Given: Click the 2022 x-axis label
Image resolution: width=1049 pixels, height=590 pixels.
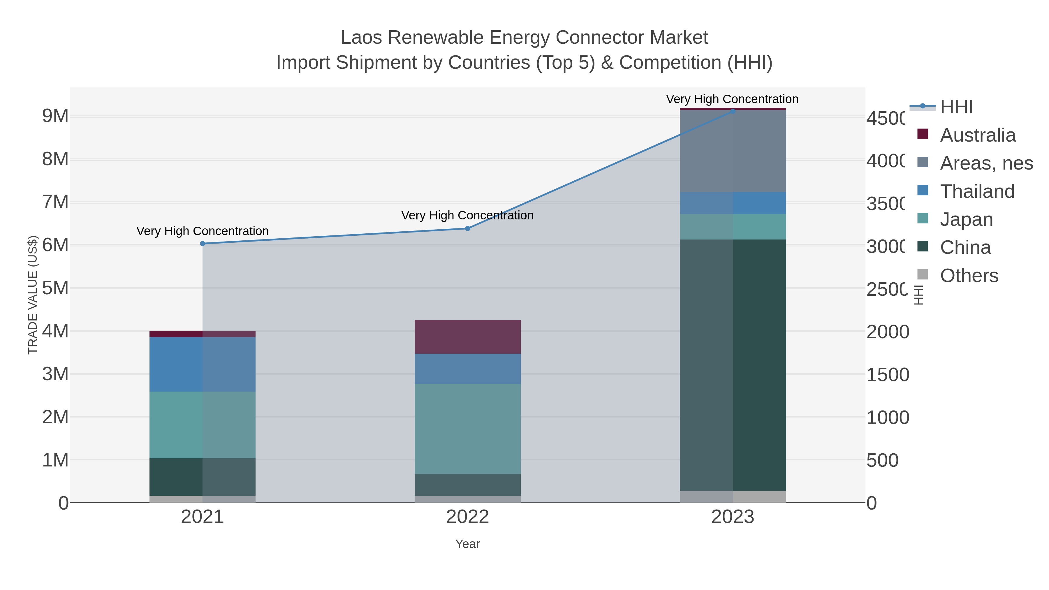Looking at the screenshot, I should click(467, 517).
